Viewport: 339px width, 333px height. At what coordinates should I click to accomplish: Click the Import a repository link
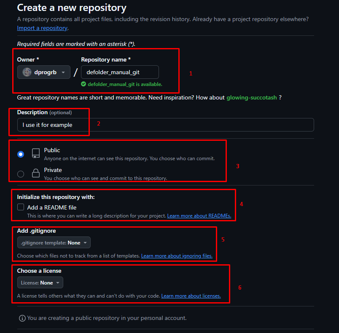coord(42,28)
